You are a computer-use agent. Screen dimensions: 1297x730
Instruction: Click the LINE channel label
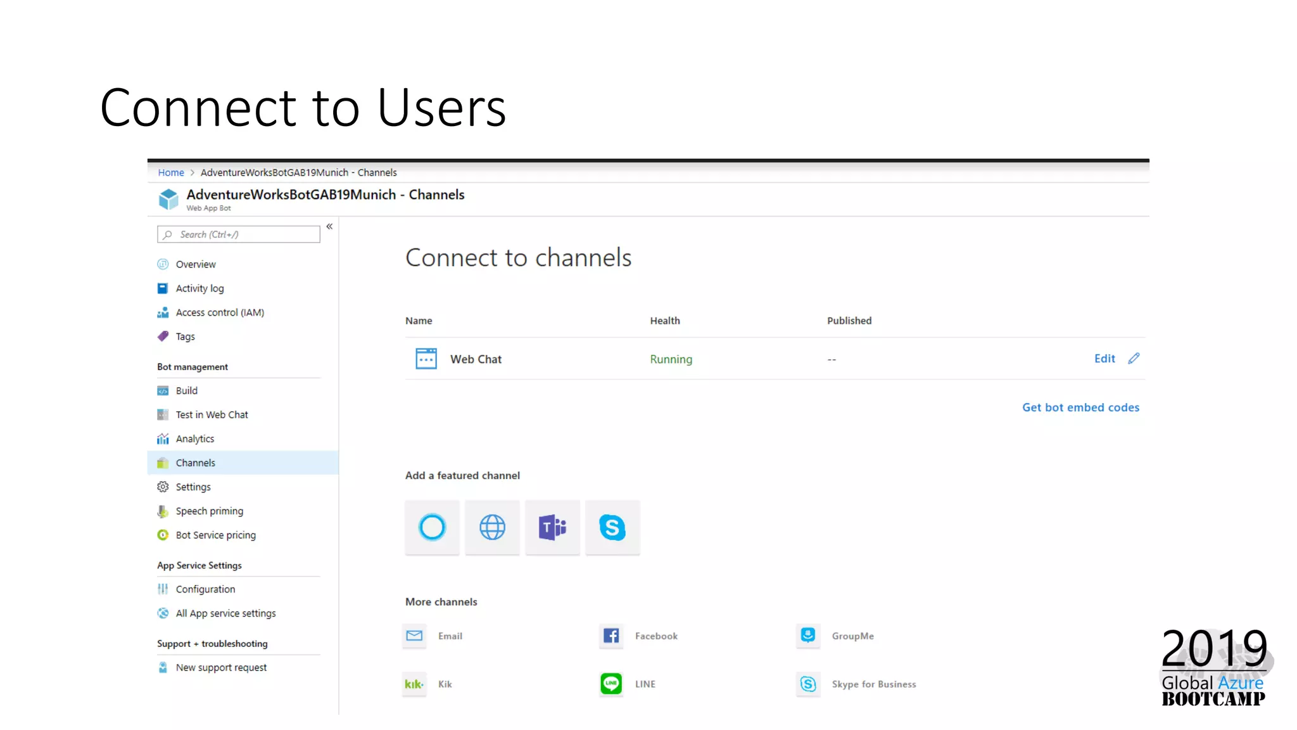(x=645, y=684)
